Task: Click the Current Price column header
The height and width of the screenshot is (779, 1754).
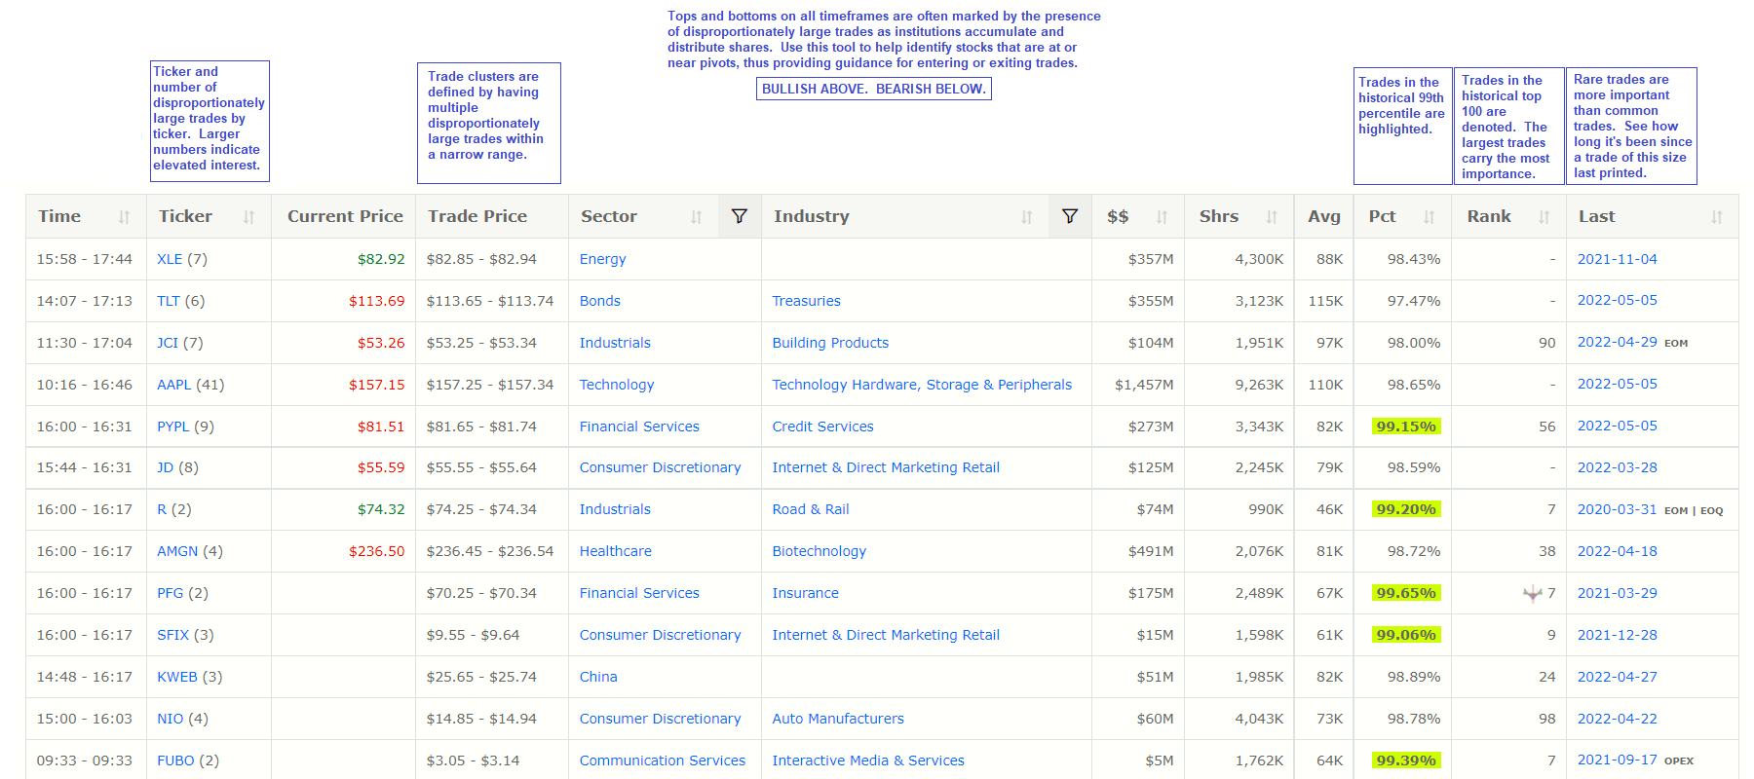Action: point(345,216)
